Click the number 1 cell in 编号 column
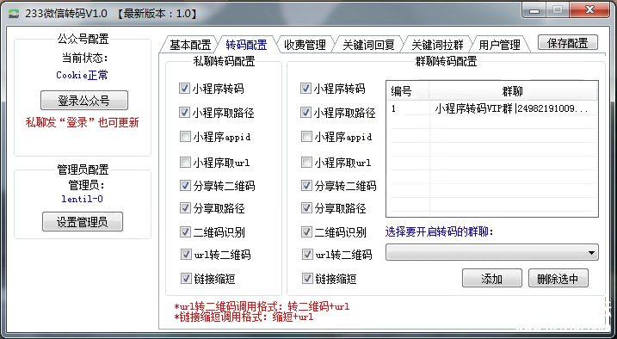617x339 pixels. [x=408, y=109]
